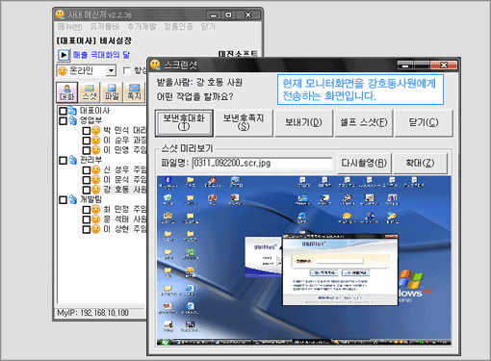Image resolution: width=491 pixels, height=361 pixels.
Task: Click the smiley icon next to 신 성우
Action: [x=95, y=169]
